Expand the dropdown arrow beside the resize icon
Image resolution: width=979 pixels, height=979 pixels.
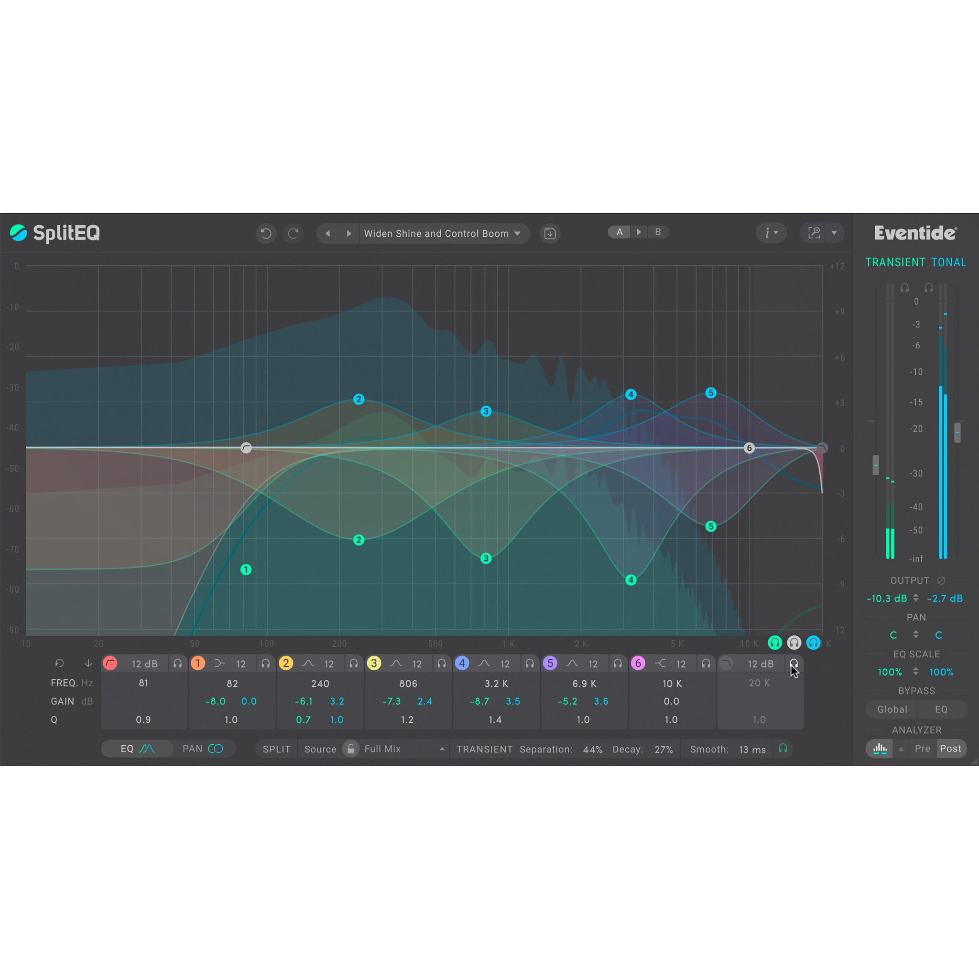[x=835, y=233]
